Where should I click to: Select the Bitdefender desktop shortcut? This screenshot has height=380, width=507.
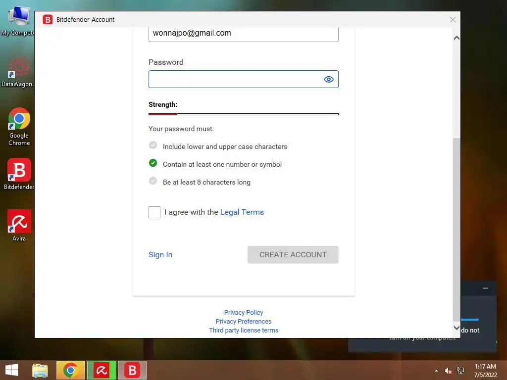[x=19, y=174]
